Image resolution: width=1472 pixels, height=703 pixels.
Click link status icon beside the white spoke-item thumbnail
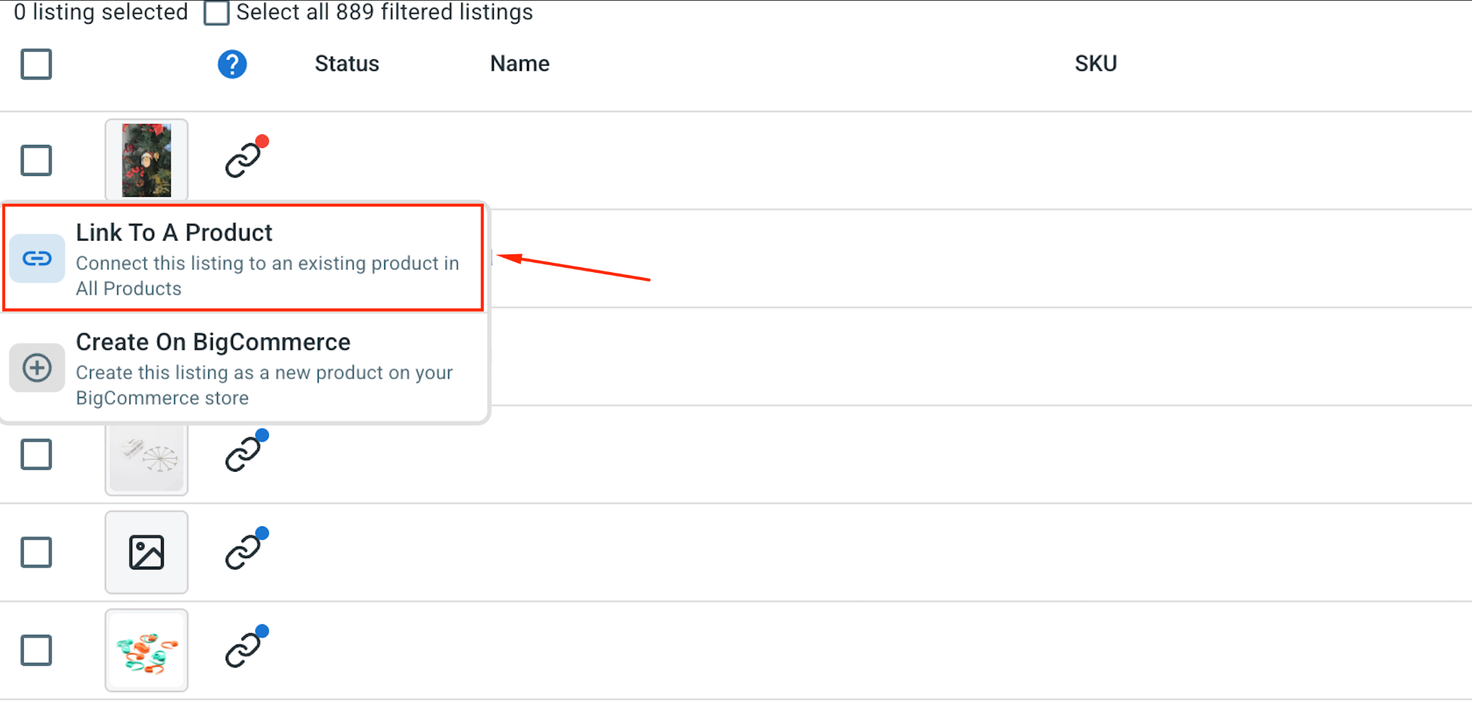click(x=244, y=452)
